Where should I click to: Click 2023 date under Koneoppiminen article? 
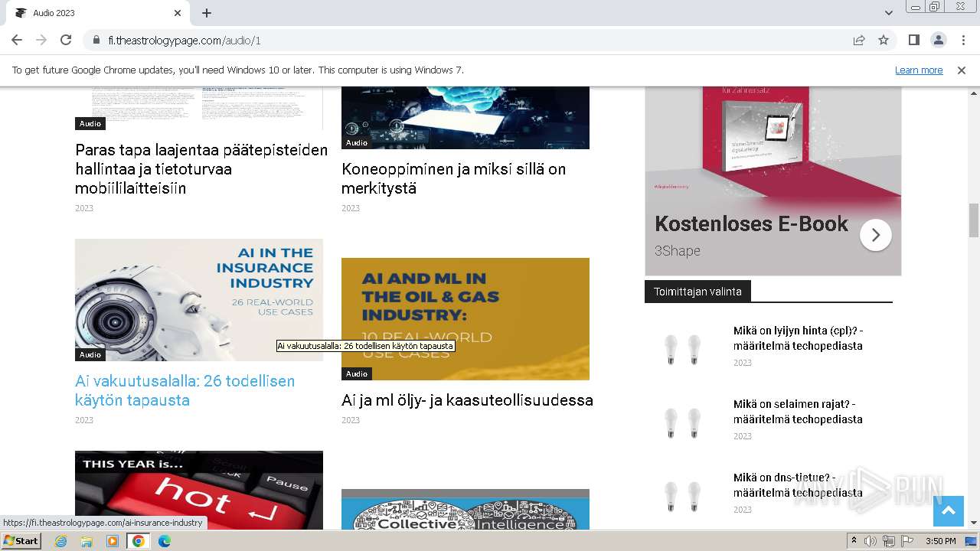[351, 208]
